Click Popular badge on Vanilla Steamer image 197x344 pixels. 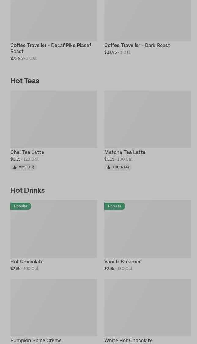pos(115,206)
